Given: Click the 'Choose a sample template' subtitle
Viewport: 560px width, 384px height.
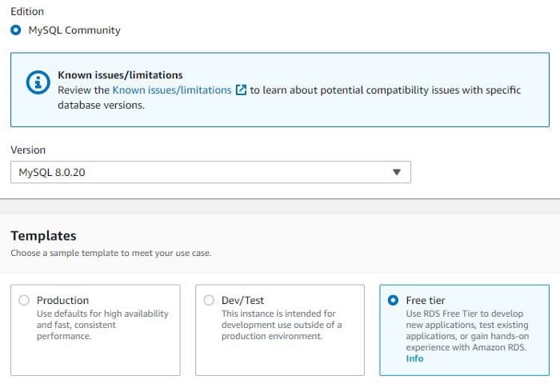Looking at the screenshot, I should (x=111, y=253).
